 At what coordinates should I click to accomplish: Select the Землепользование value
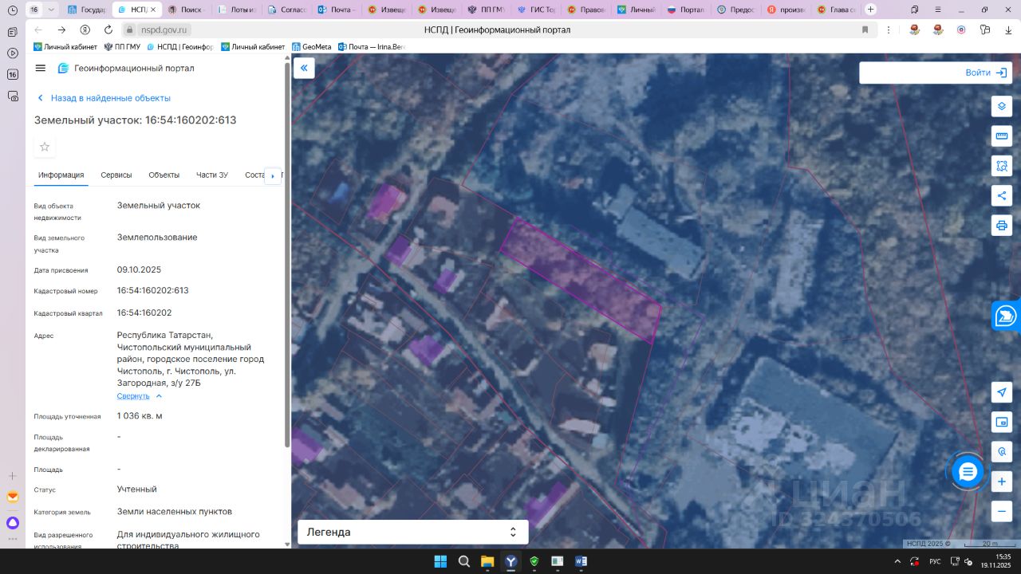click(x=157, y=238)
